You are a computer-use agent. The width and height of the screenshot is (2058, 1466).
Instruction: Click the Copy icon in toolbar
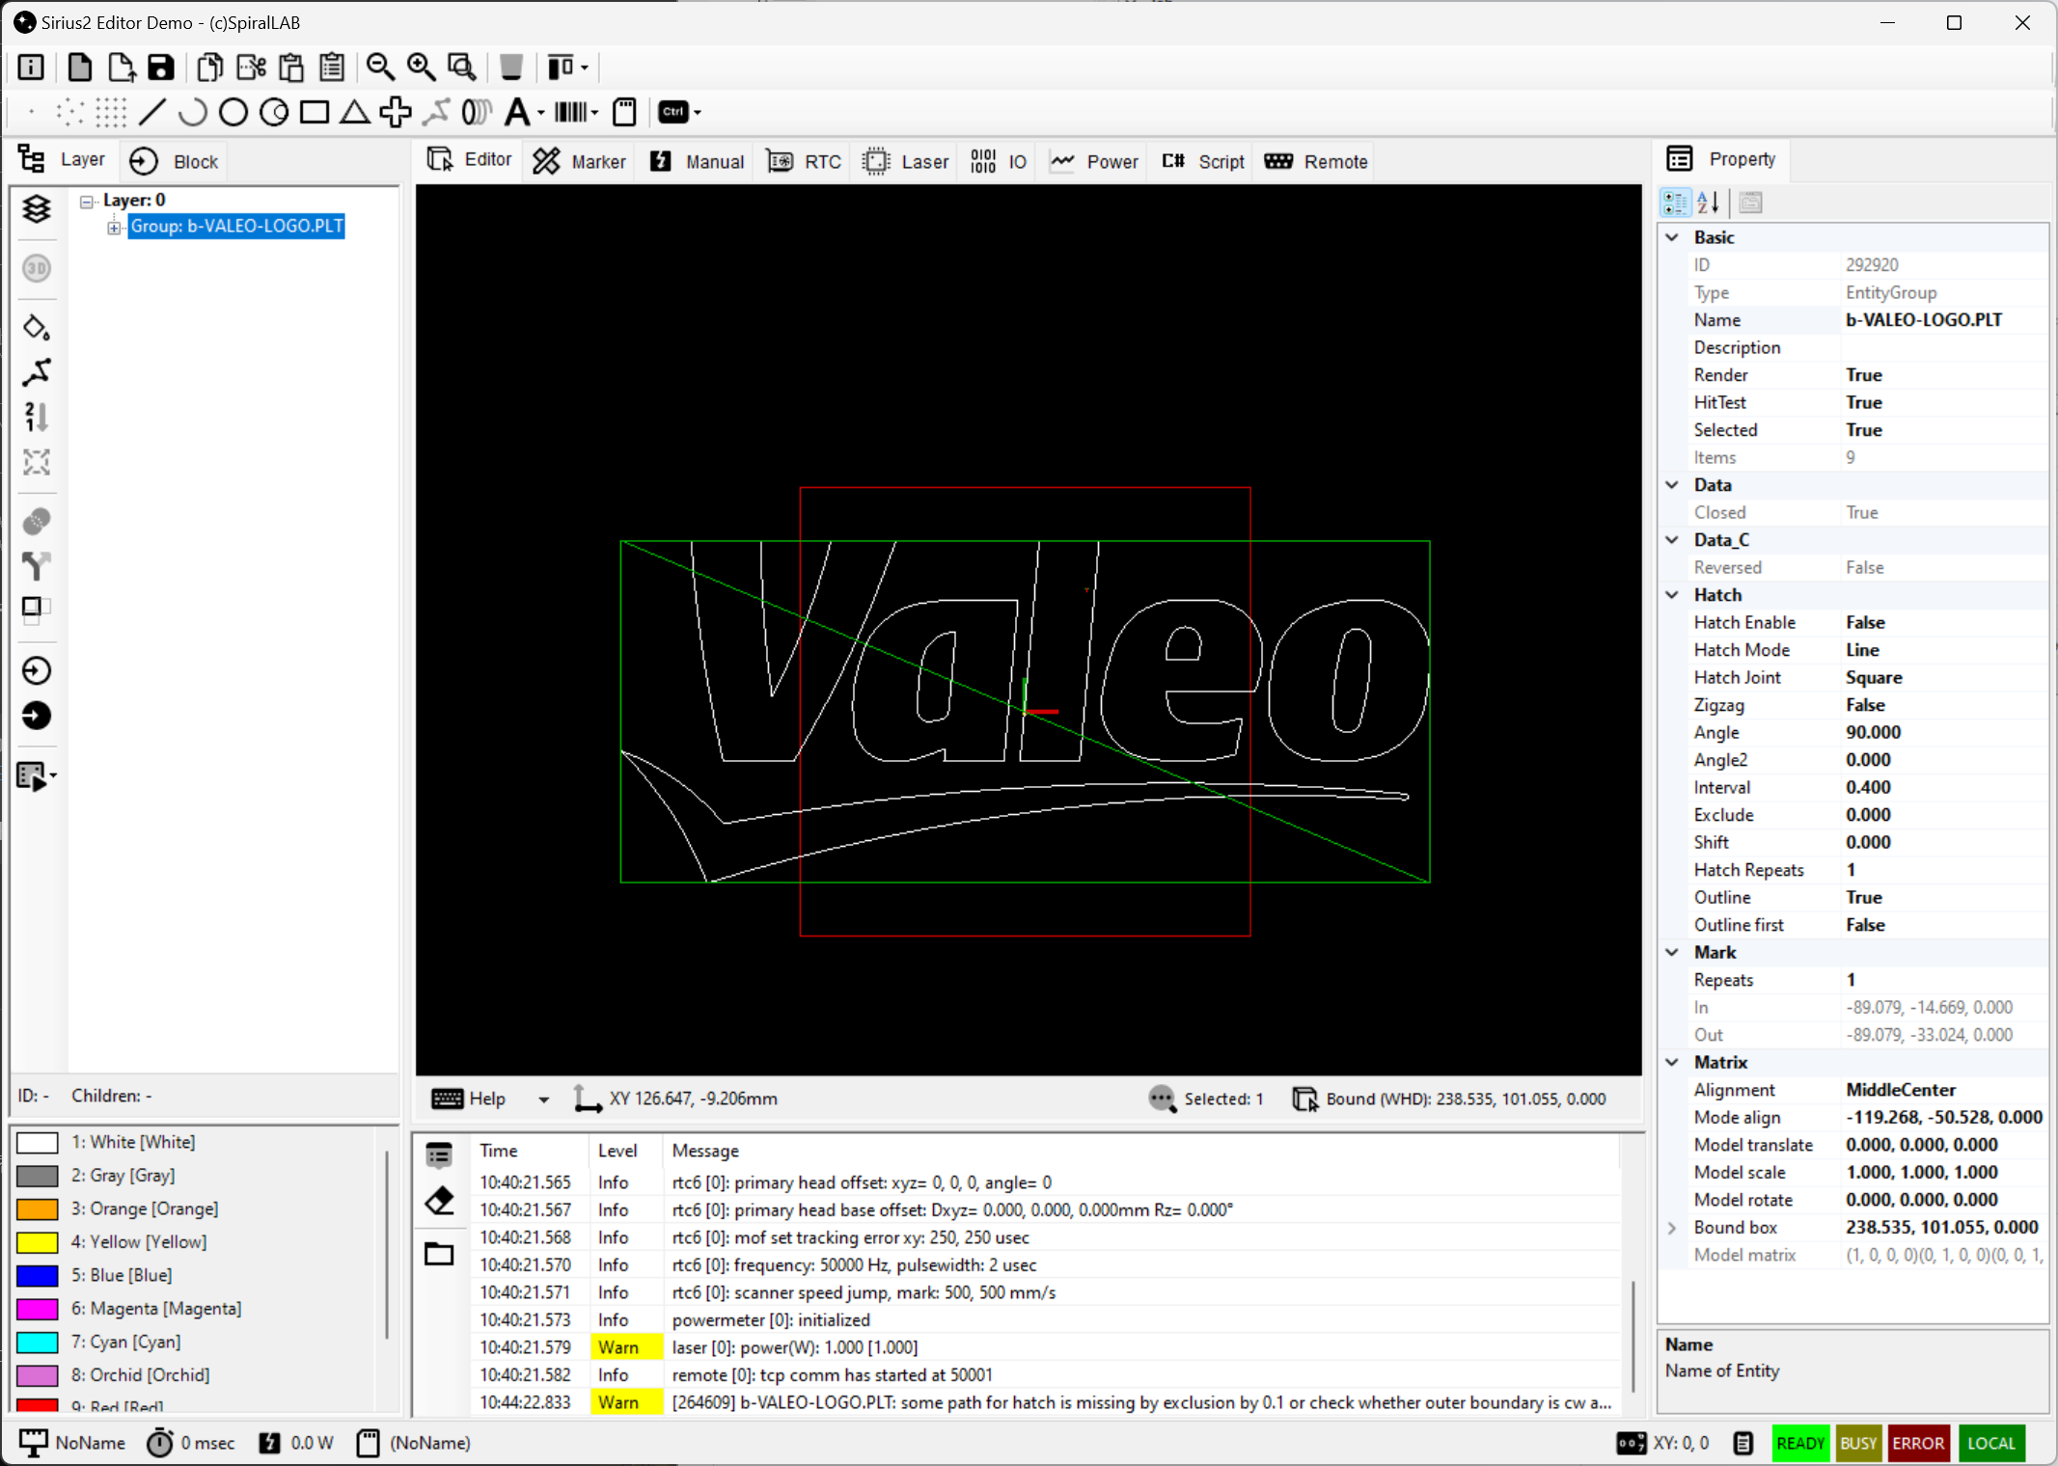(210, 67)
